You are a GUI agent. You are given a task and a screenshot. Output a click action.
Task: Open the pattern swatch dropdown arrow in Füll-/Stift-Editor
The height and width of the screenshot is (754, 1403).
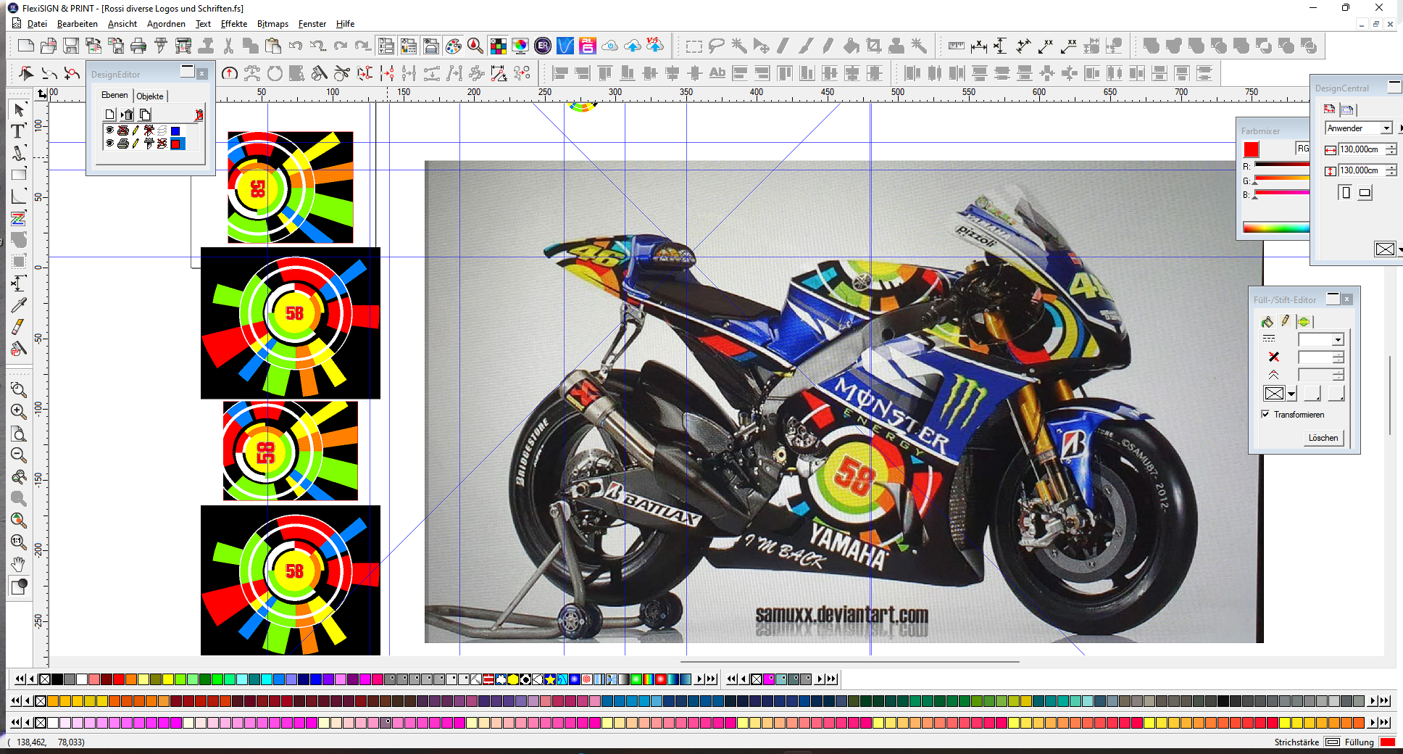click(1291, 394)
